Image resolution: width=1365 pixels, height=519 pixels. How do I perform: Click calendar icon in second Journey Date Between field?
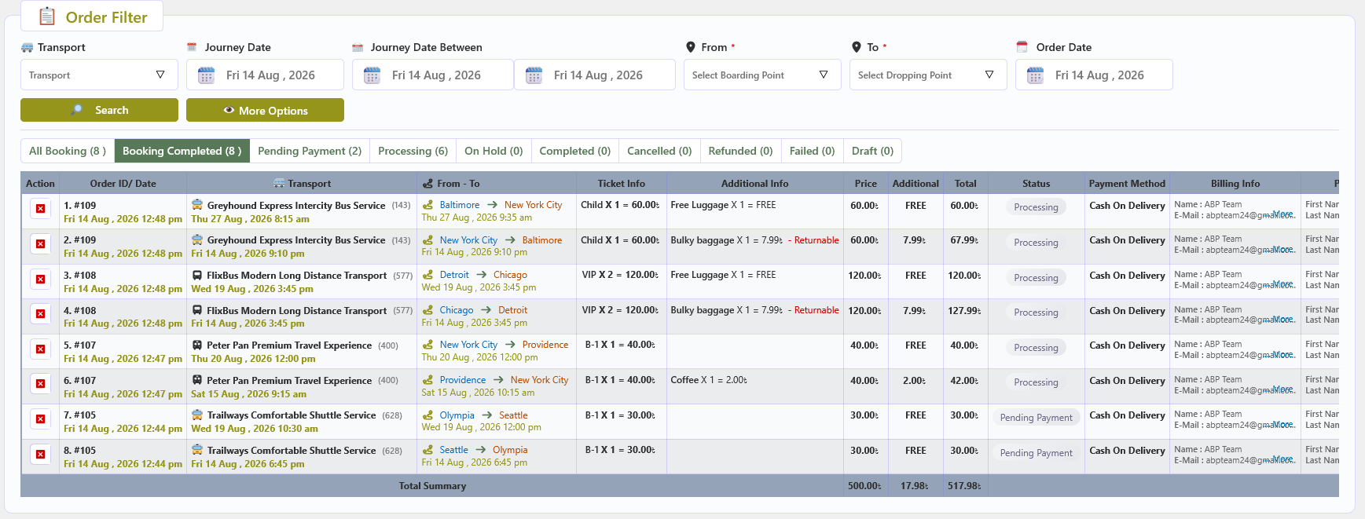coord(534,75)
